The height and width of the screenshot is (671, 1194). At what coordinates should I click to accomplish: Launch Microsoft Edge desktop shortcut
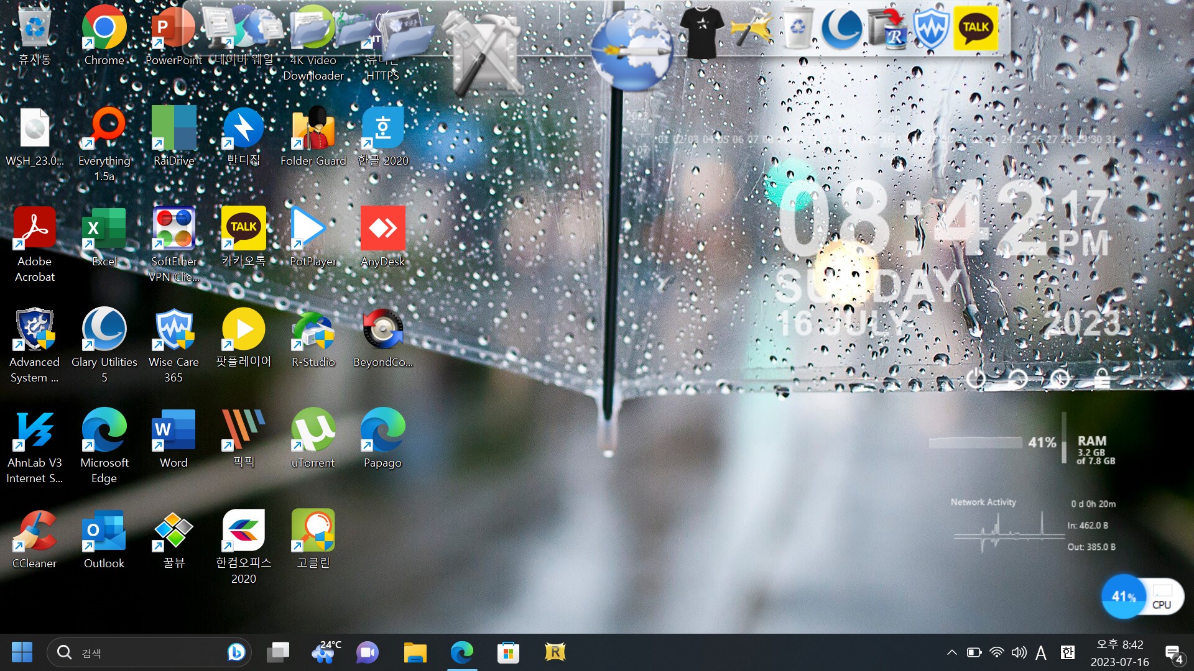[104, 446]
